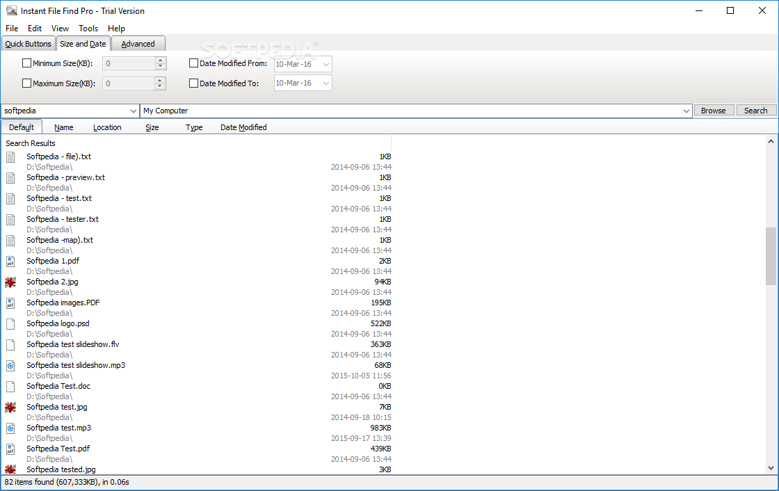This screenshot has height=491, width=779.
Task: Click the blank file icon for Softpedia logo.psd
Action: click(x=10, y=324)
